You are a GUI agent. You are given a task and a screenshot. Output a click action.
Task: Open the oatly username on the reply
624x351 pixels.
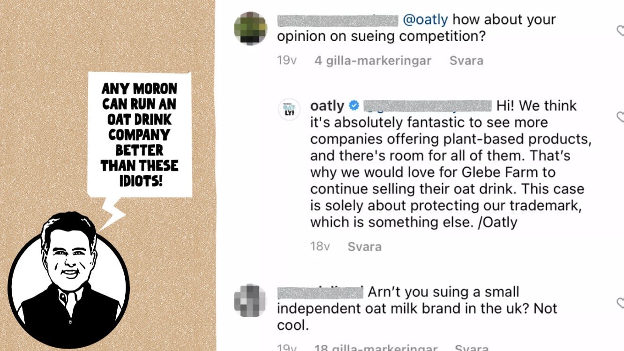[327, 106]
